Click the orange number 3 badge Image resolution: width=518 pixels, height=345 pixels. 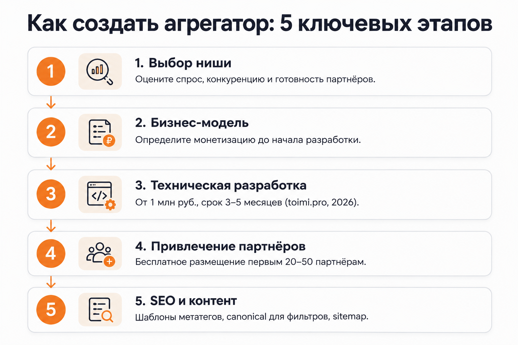[51, 194]
